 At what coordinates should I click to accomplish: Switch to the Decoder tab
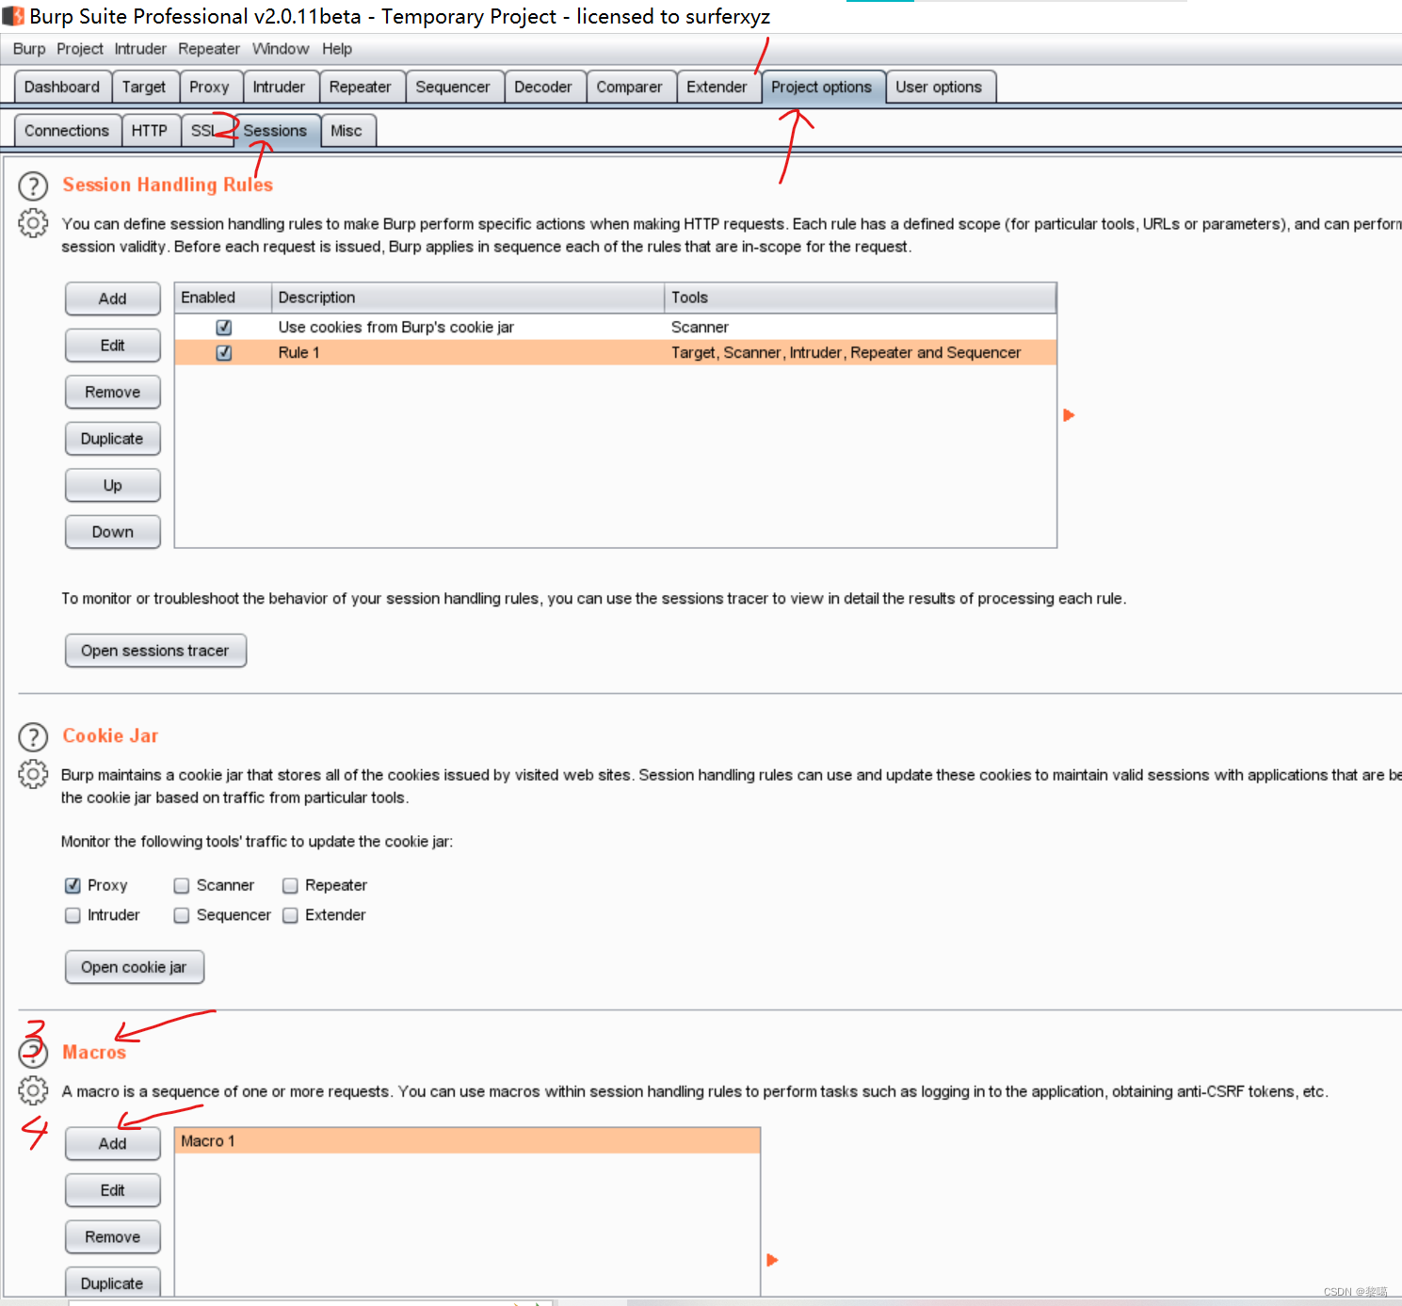543,87
